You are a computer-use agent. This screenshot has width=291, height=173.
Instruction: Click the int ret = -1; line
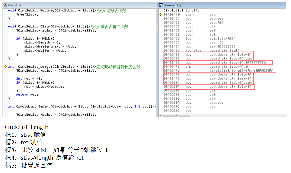(29, 78)
